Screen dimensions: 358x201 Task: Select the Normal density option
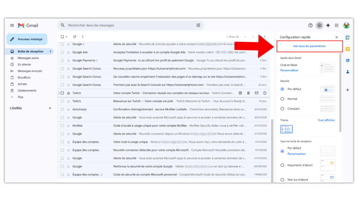pyautogui.click(x=282, y=99)
